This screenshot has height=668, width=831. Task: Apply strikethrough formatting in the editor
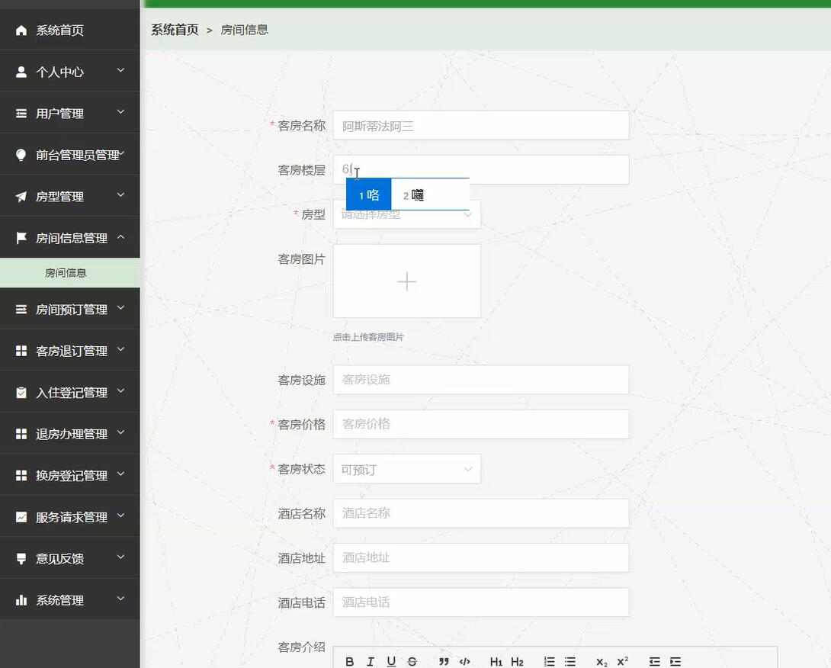point(411,661)
